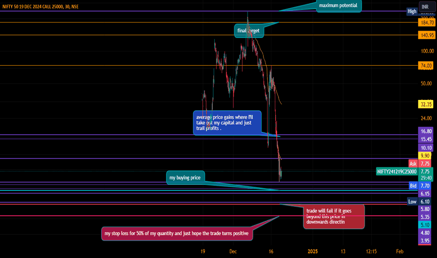The width and height of the screenshot is (437, 258).
Task: Click the 6.15 purple price label
Action: [x=425, y=194]
